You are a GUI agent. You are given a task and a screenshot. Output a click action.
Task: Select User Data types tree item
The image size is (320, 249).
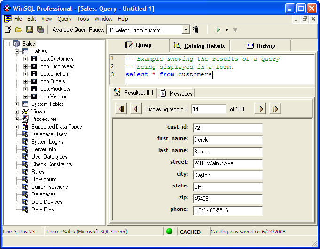[49, 157]
